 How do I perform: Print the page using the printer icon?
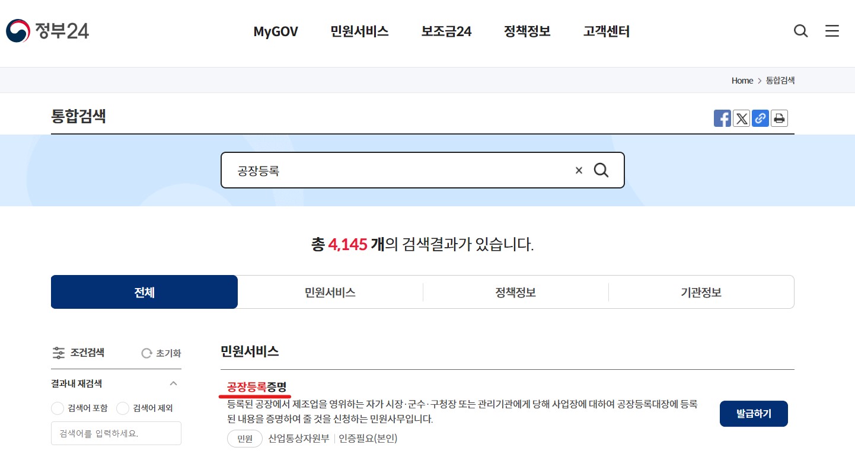click(x=779, y=118)
